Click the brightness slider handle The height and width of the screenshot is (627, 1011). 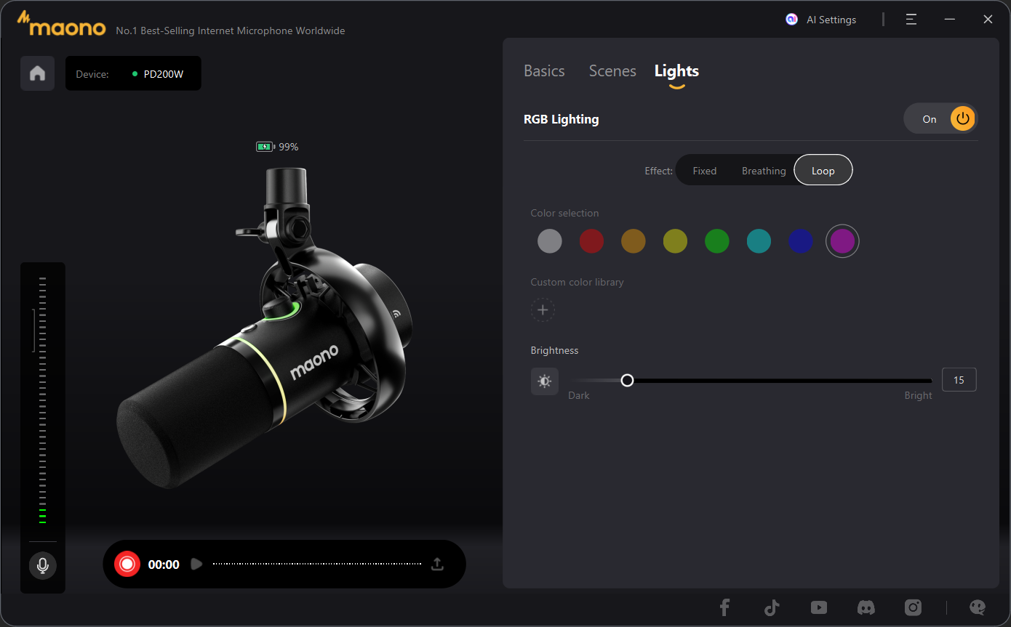[x=627, y=380]
